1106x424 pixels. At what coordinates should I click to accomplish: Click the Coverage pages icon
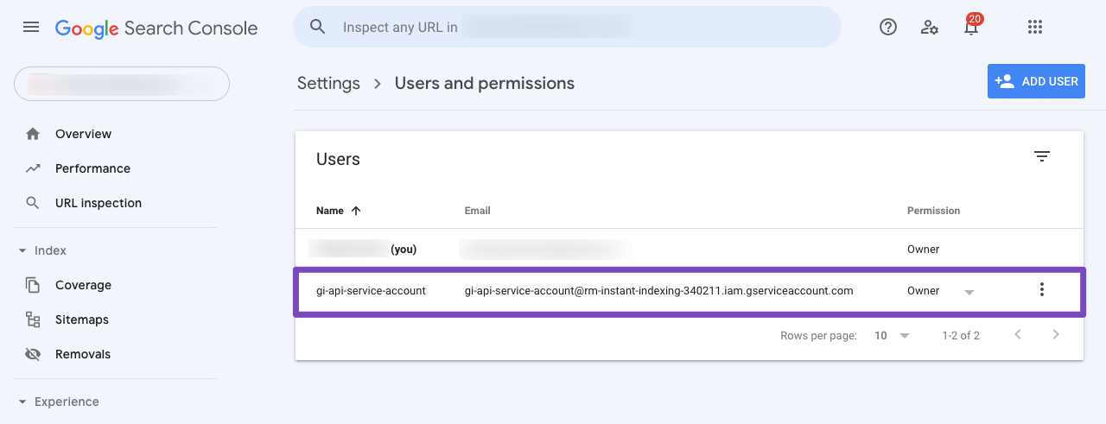tap(33, 285)
